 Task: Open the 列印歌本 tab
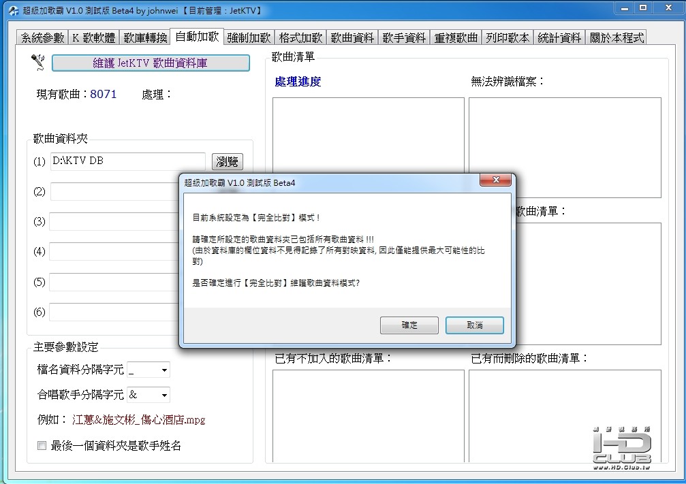pyautogui.click(x=508, y=37)
